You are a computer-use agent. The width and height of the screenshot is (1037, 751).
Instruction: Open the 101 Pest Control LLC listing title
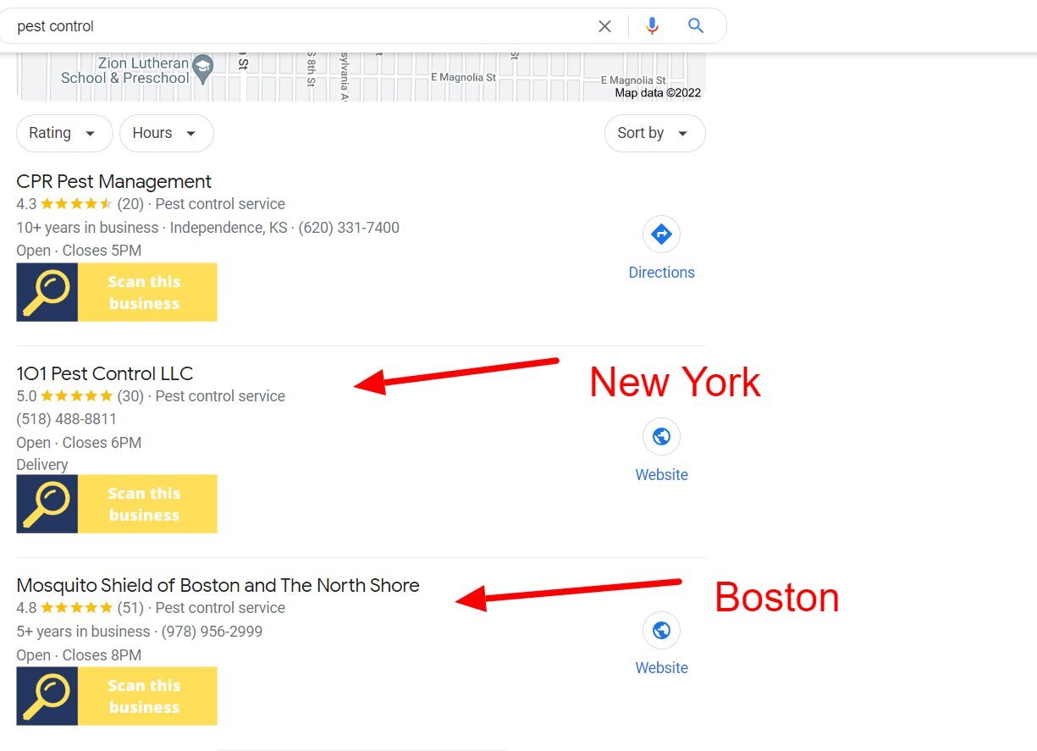[105, 373]
